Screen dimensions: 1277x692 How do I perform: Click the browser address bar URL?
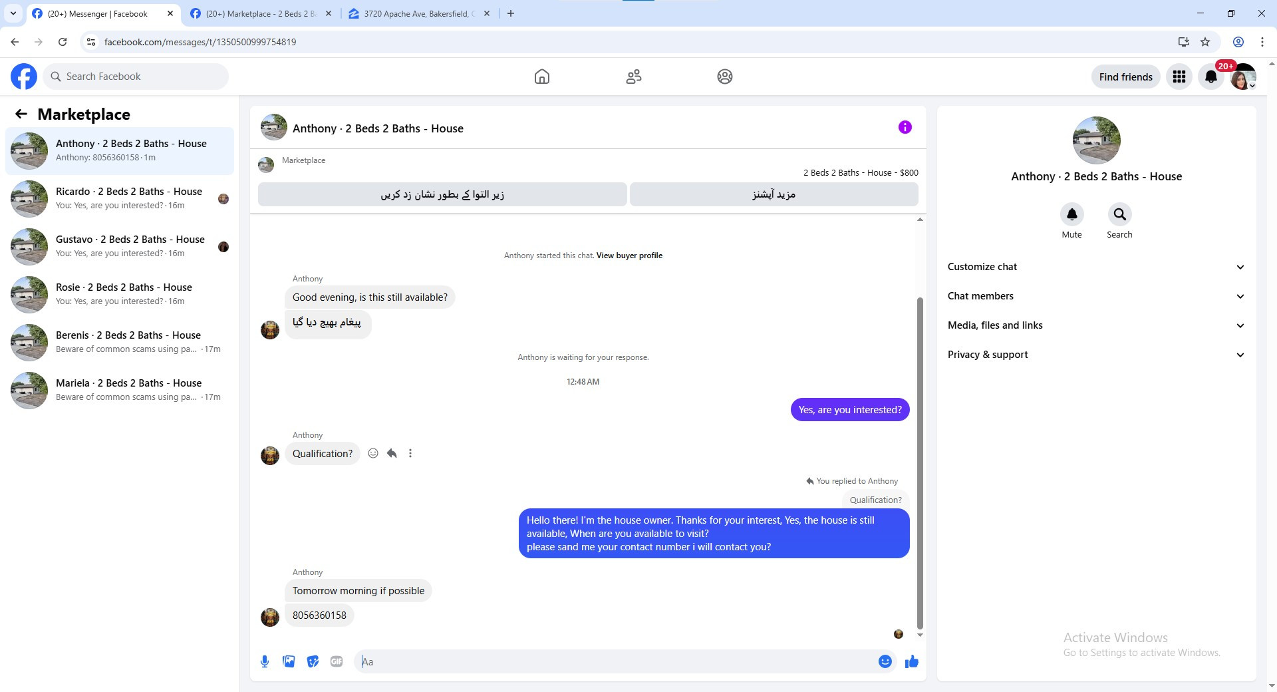point(200,42)
